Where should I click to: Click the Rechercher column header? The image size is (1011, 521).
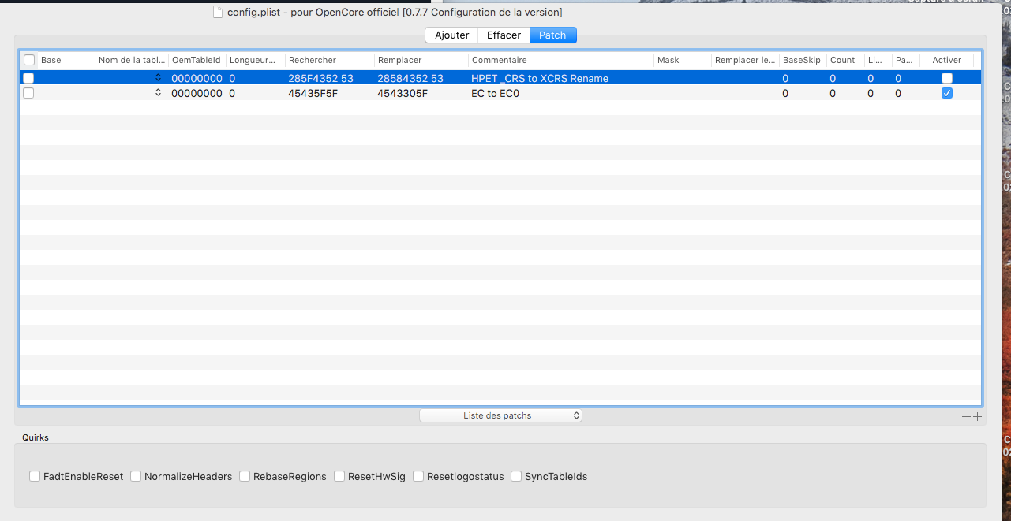click(x=328, y=60)
